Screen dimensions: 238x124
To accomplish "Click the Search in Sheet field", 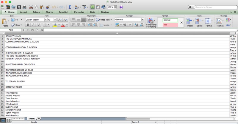I will (x=215, y=7).
